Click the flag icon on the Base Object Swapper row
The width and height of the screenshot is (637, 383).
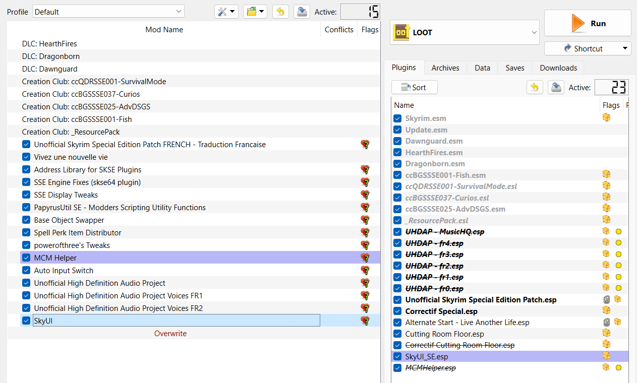pos(366,220)
